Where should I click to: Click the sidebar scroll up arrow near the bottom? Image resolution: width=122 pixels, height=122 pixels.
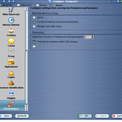pyautogui.click(x=27, y=106)
